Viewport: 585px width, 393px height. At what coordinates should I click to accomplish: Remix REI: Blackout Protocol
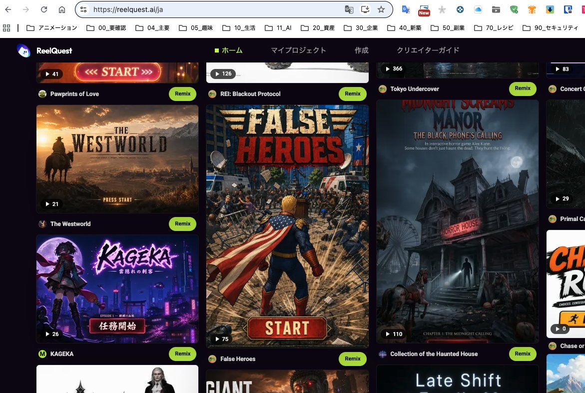353,94
